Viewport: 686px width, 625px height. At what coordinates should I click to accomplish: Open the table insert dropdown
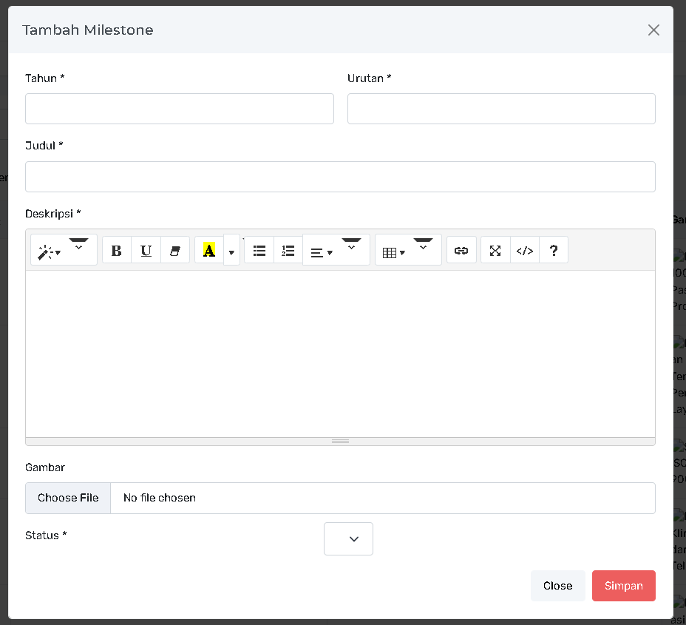tap(393, 252)
